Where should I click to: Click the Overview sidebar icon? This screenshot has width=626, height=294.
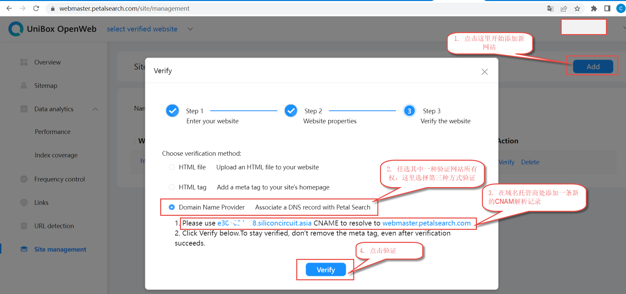(24, 62)
